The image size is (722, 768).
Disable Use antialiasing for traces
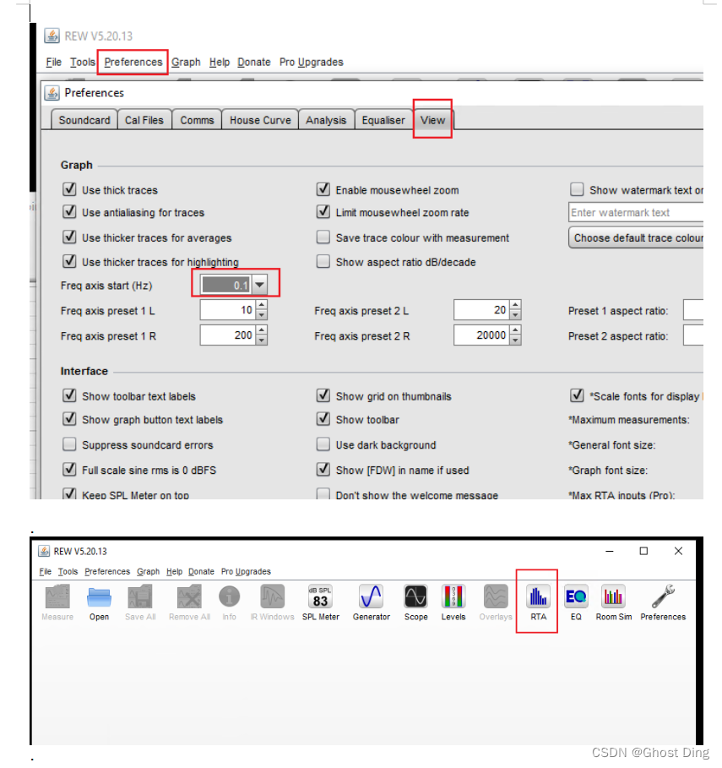[x=69, y=211]
